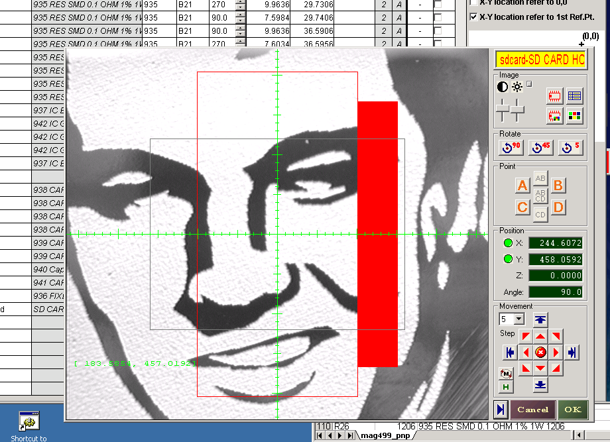Go to first sheet tab arrow
The height and width of the screenshot is (442, 610).
(x=319, y=436)
